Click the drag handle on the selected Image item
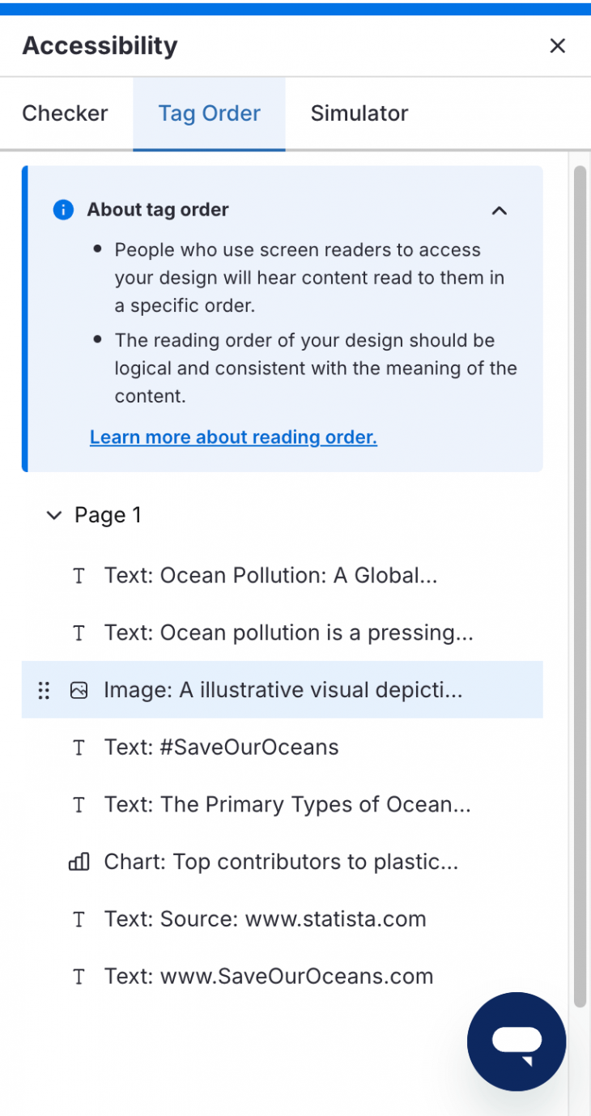Screen dimensions: 591x1116 [x=44, y=689]
